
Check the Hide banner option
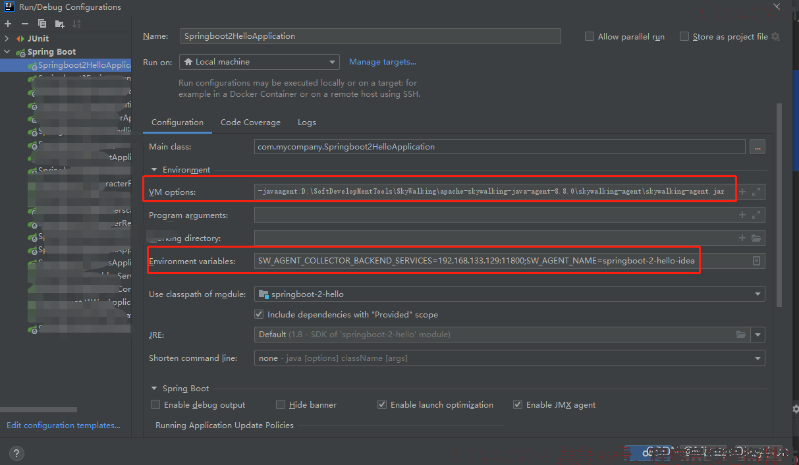pyautogui.click(x=281, y=404)
